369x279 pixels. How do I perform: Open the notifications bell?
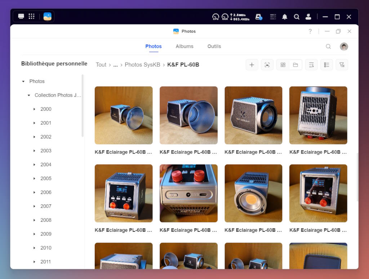tap(285, 17)
